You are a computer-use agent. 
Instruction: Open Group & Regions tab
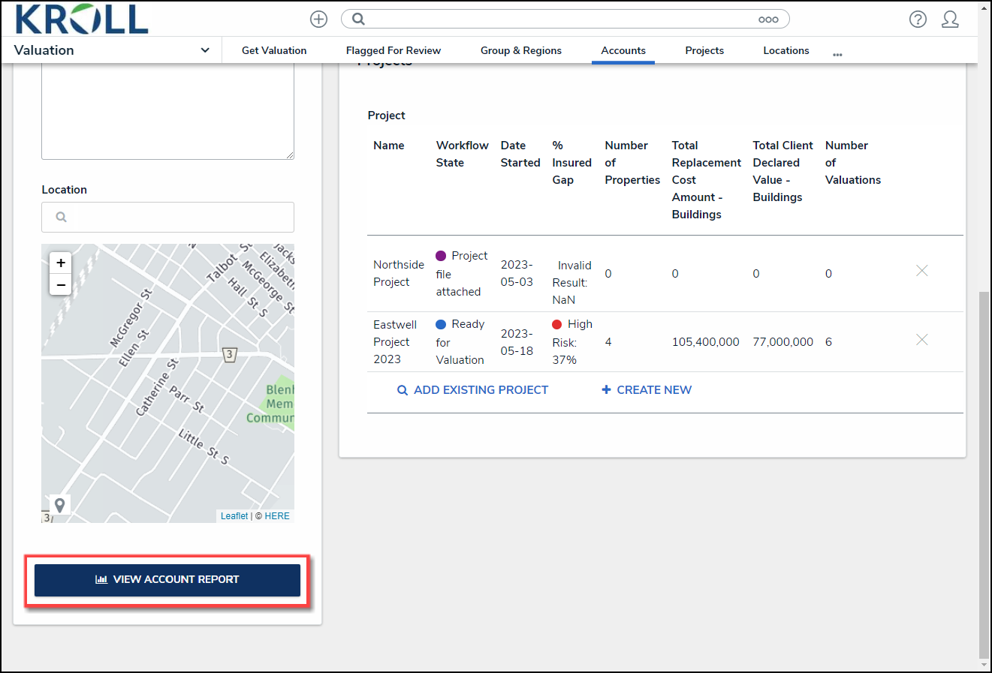(x=521, y=50)
